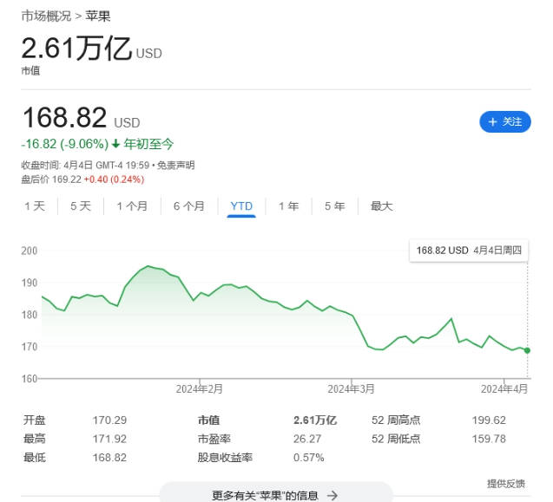Click the 200 y-axis label
Image resolution: width=553 pixels, height=502 pixels.
(x=30, y=251)
